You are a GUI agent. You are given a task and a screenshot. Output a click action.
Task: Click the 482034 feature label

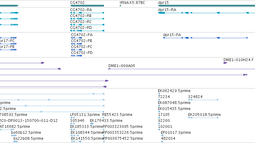point(168,139)
